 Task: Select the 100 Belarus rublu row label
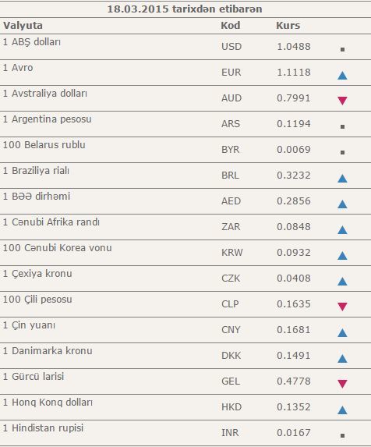(44, 145)
